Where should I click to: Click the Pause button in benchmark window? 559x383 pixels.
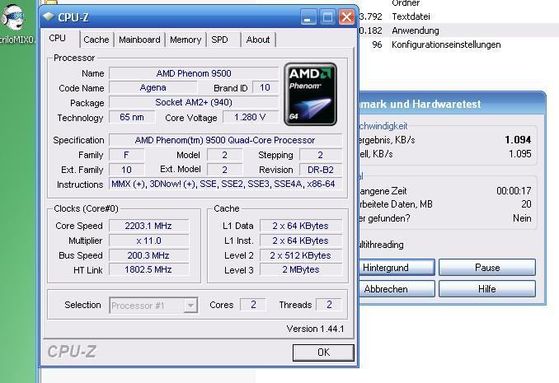[487, 268]
